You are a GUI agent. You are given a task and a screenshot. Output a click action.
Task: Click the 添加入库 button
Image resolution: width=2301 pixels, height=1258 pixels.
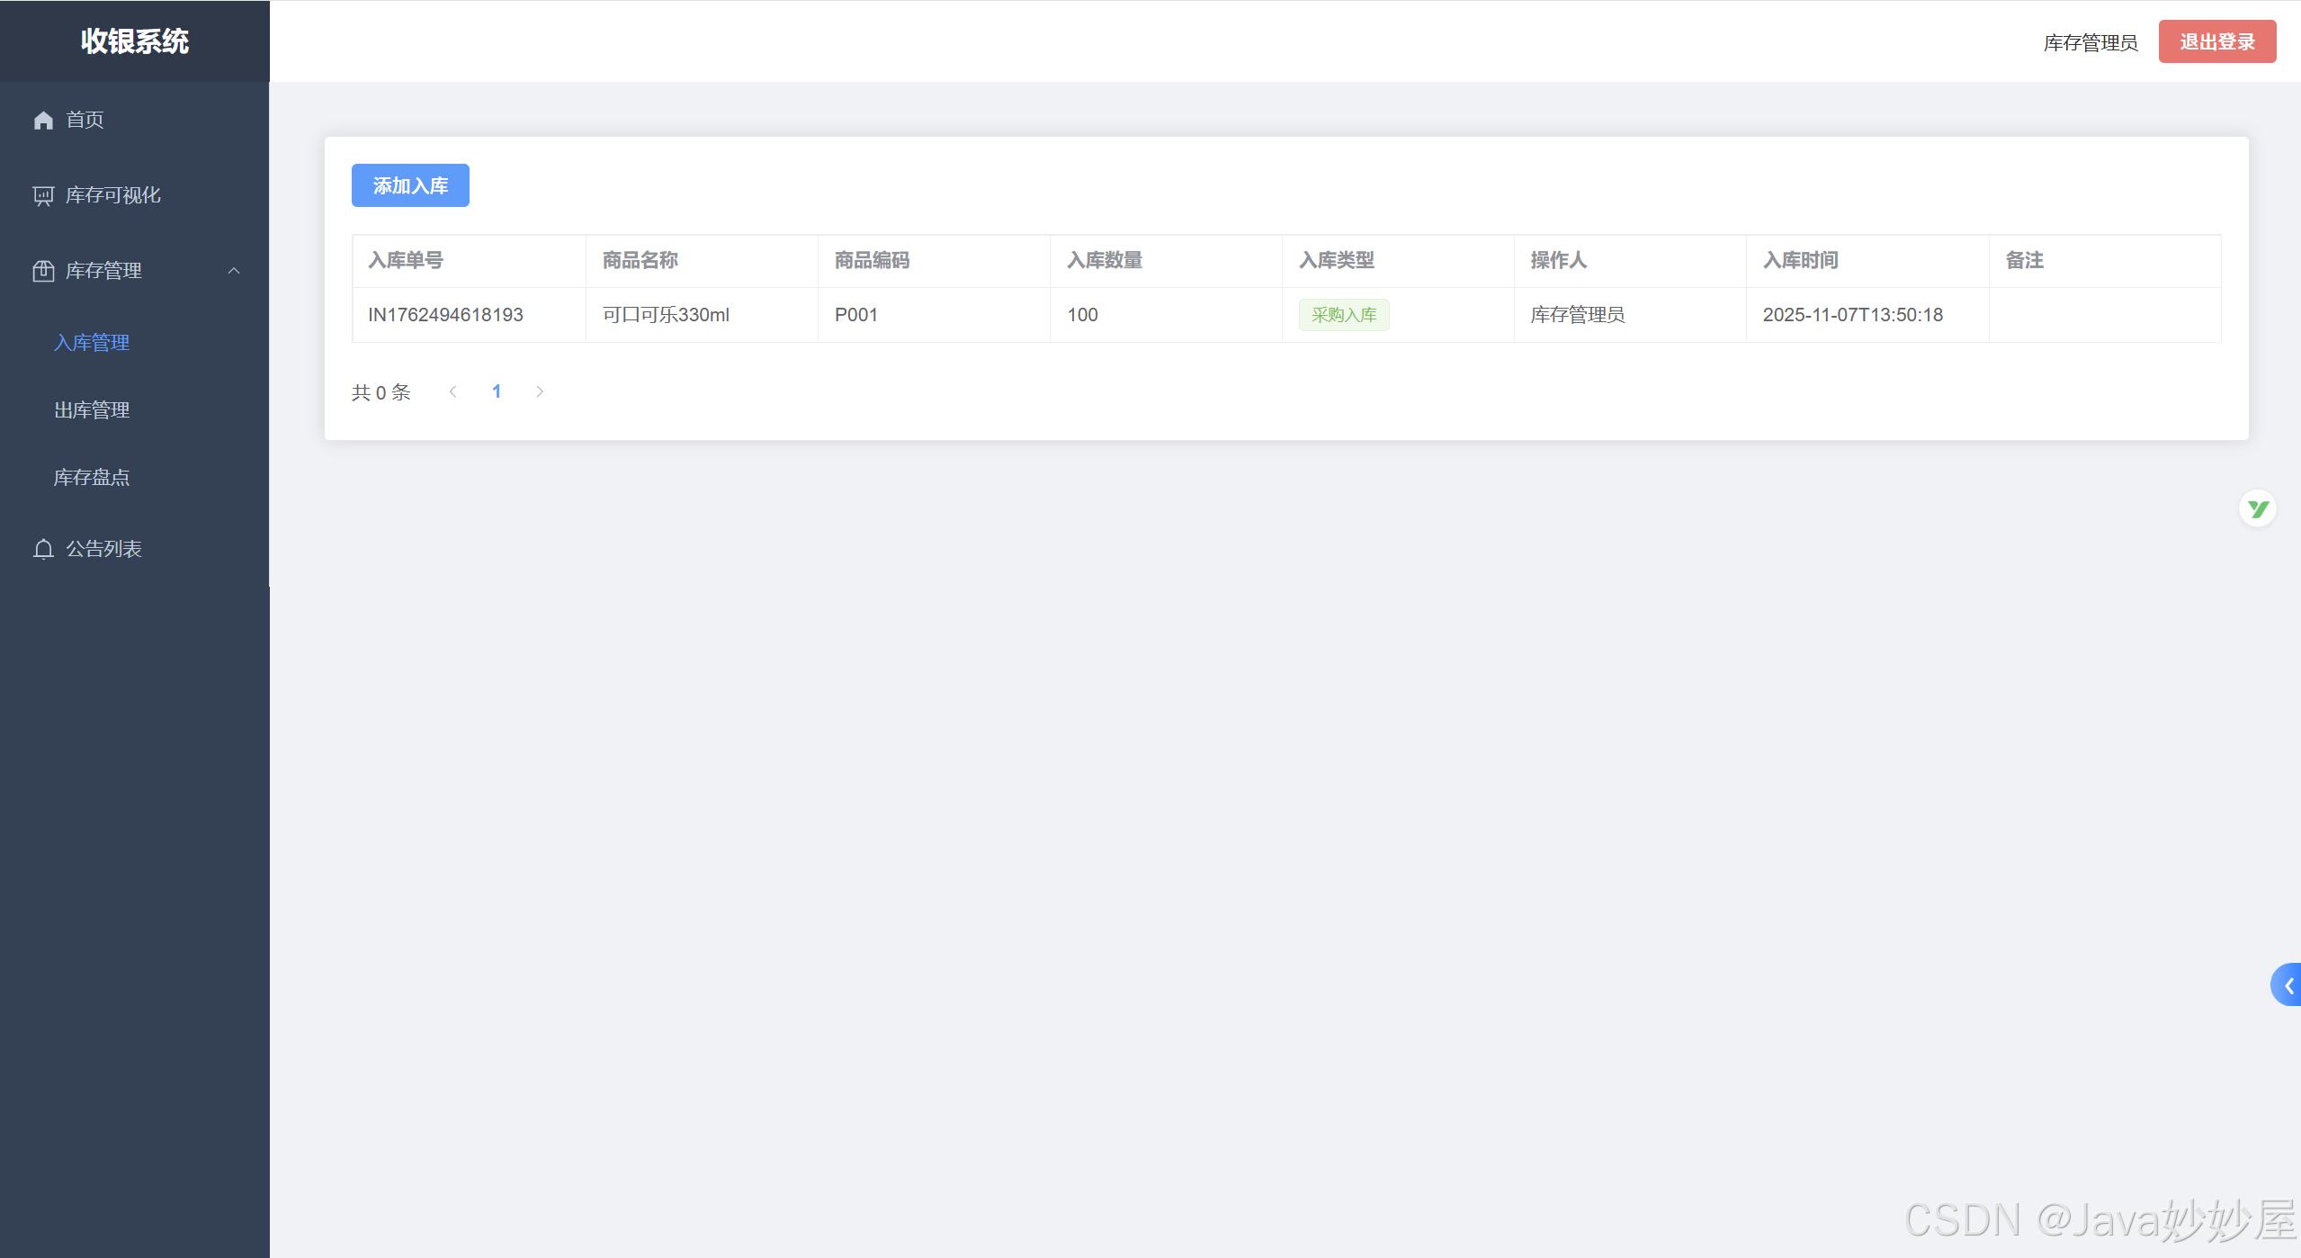(x=410, y=185)
